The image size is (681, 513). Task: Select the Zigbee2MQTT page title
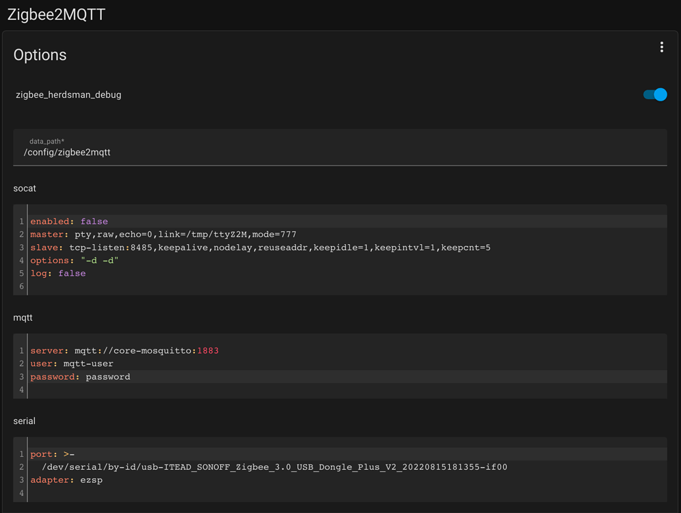57,15
